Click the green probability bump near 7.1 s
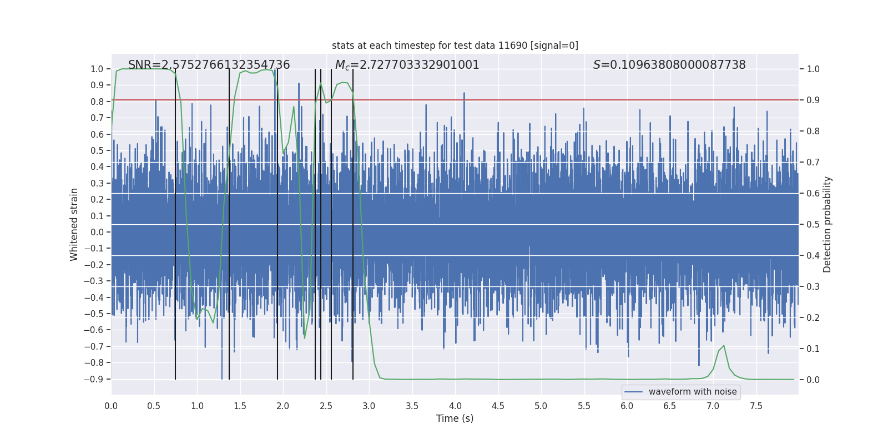Screen dimensions: 888x444 point(723,347)
